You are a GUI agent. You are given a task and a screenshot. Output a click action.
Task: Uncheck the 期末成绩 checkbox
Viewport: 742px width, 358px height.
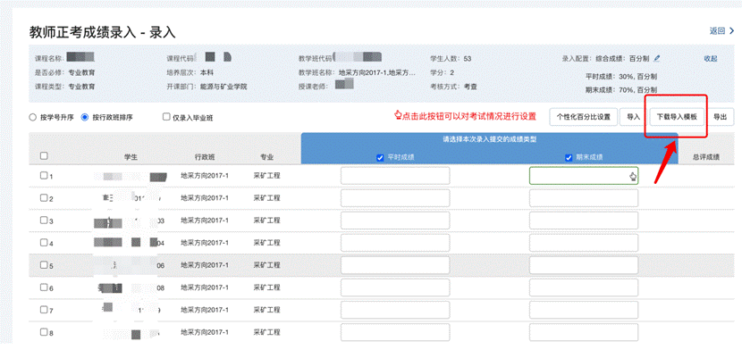click(569, 158)
